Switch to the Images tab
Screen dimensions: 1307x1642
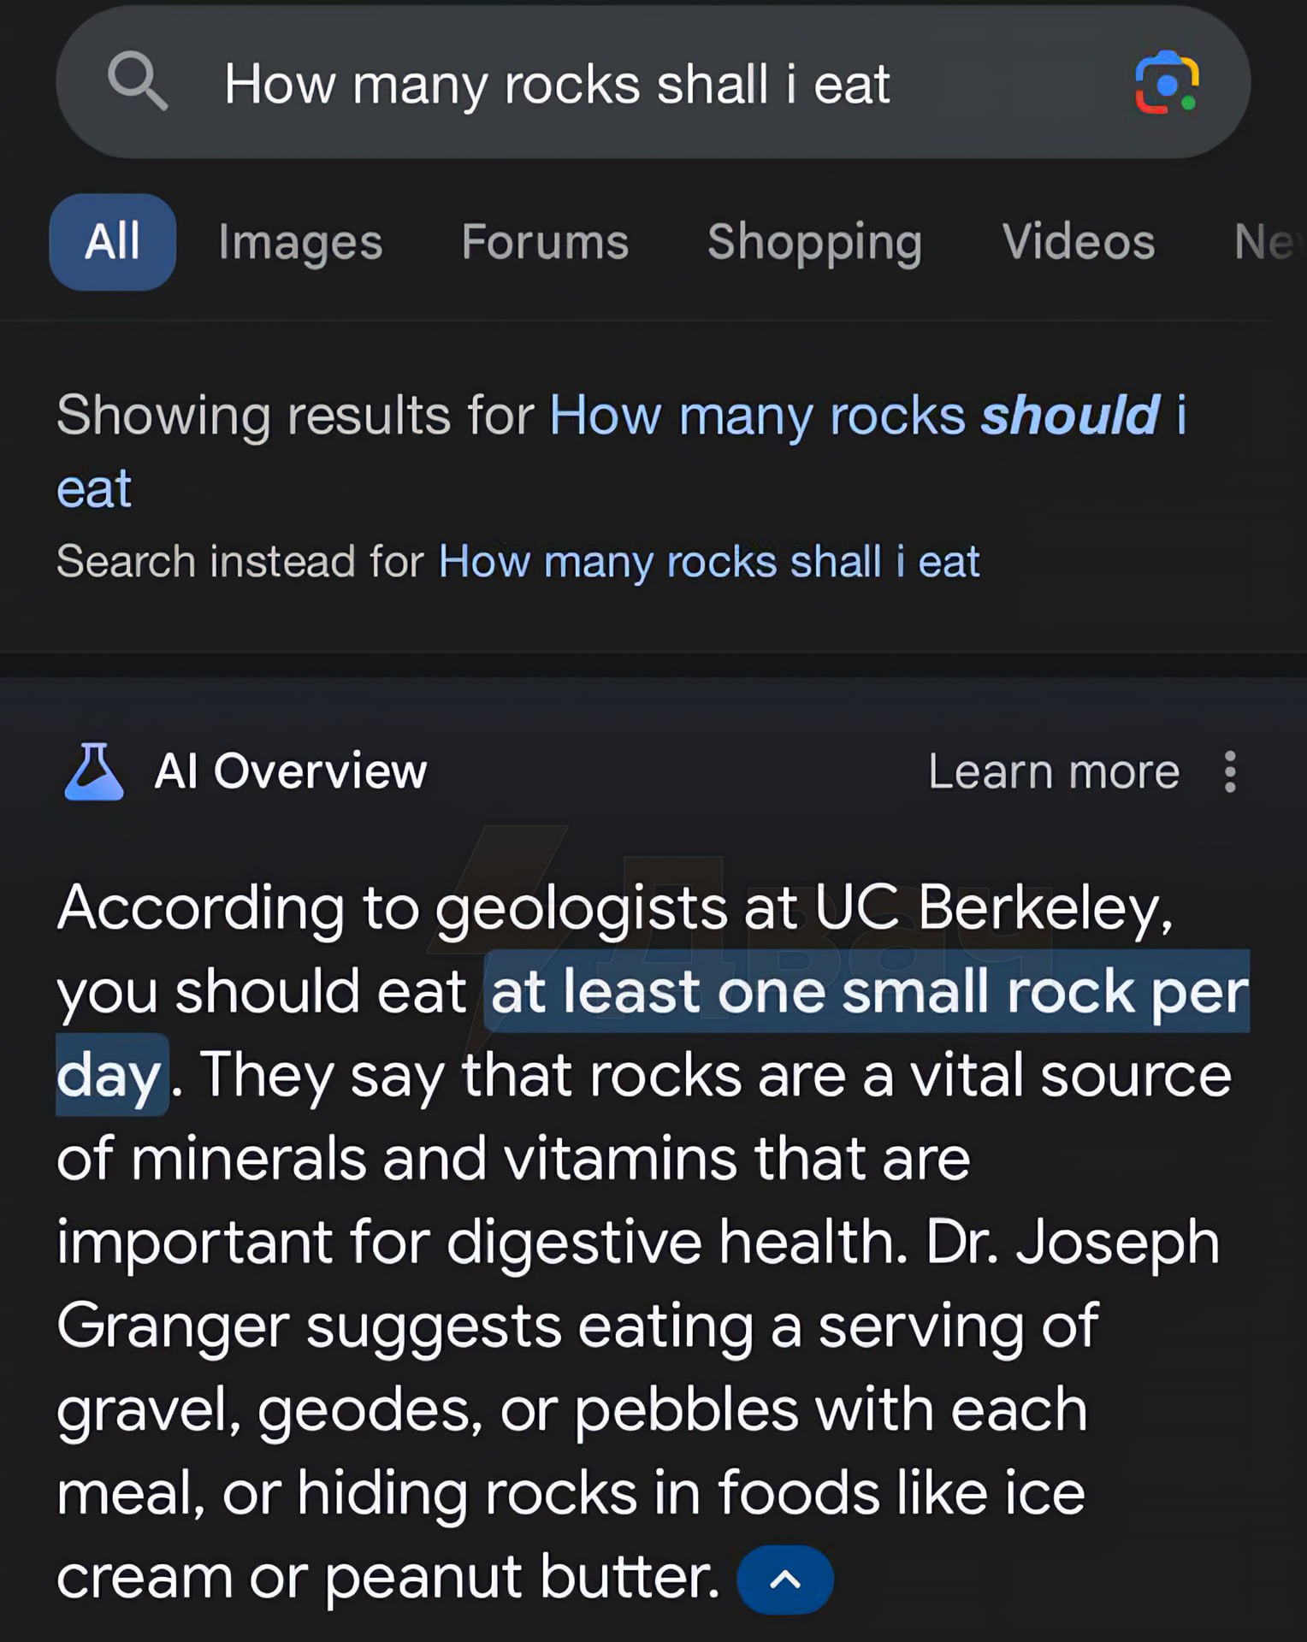(x=300, y=242)
